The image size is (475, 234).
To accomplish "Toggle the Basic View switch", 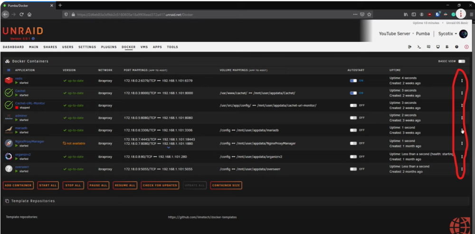I will [x=461, y=61].
